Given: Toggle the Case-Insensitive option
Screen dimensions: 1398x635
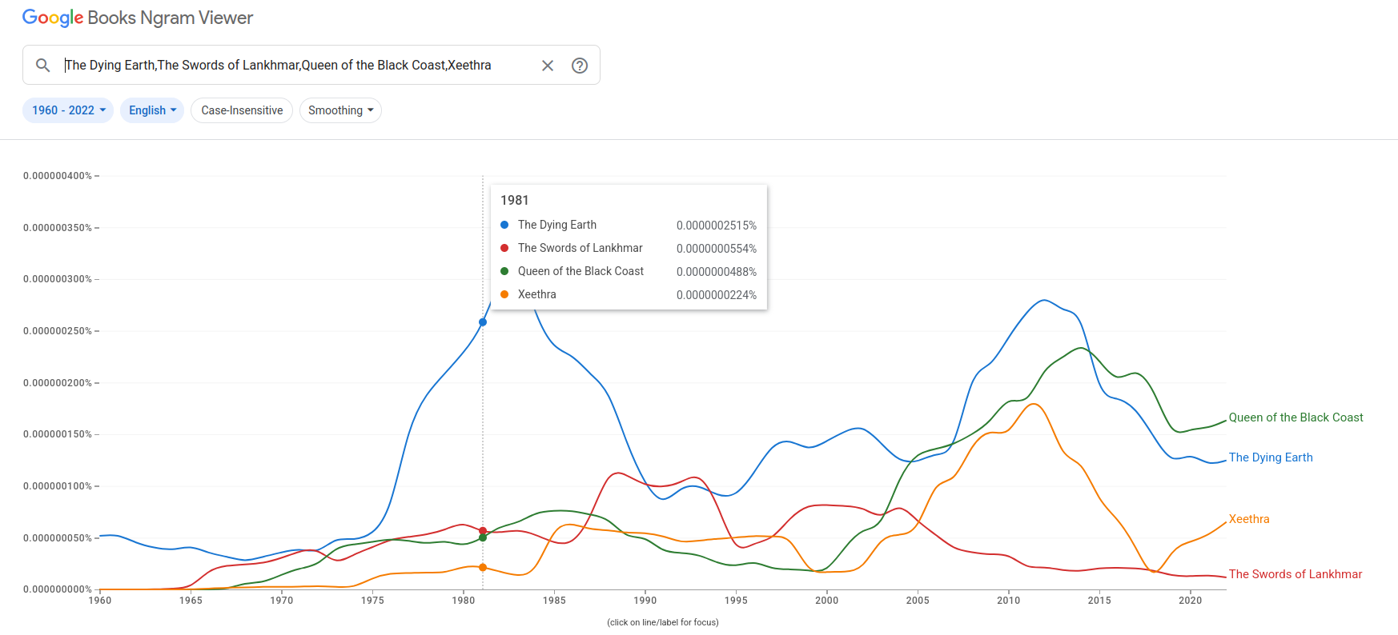Looking at the screenshot, I should (242, 110).
